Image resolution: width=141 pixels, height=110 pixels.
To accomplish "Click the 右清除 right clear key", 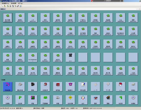I will [x=133, y=100].
